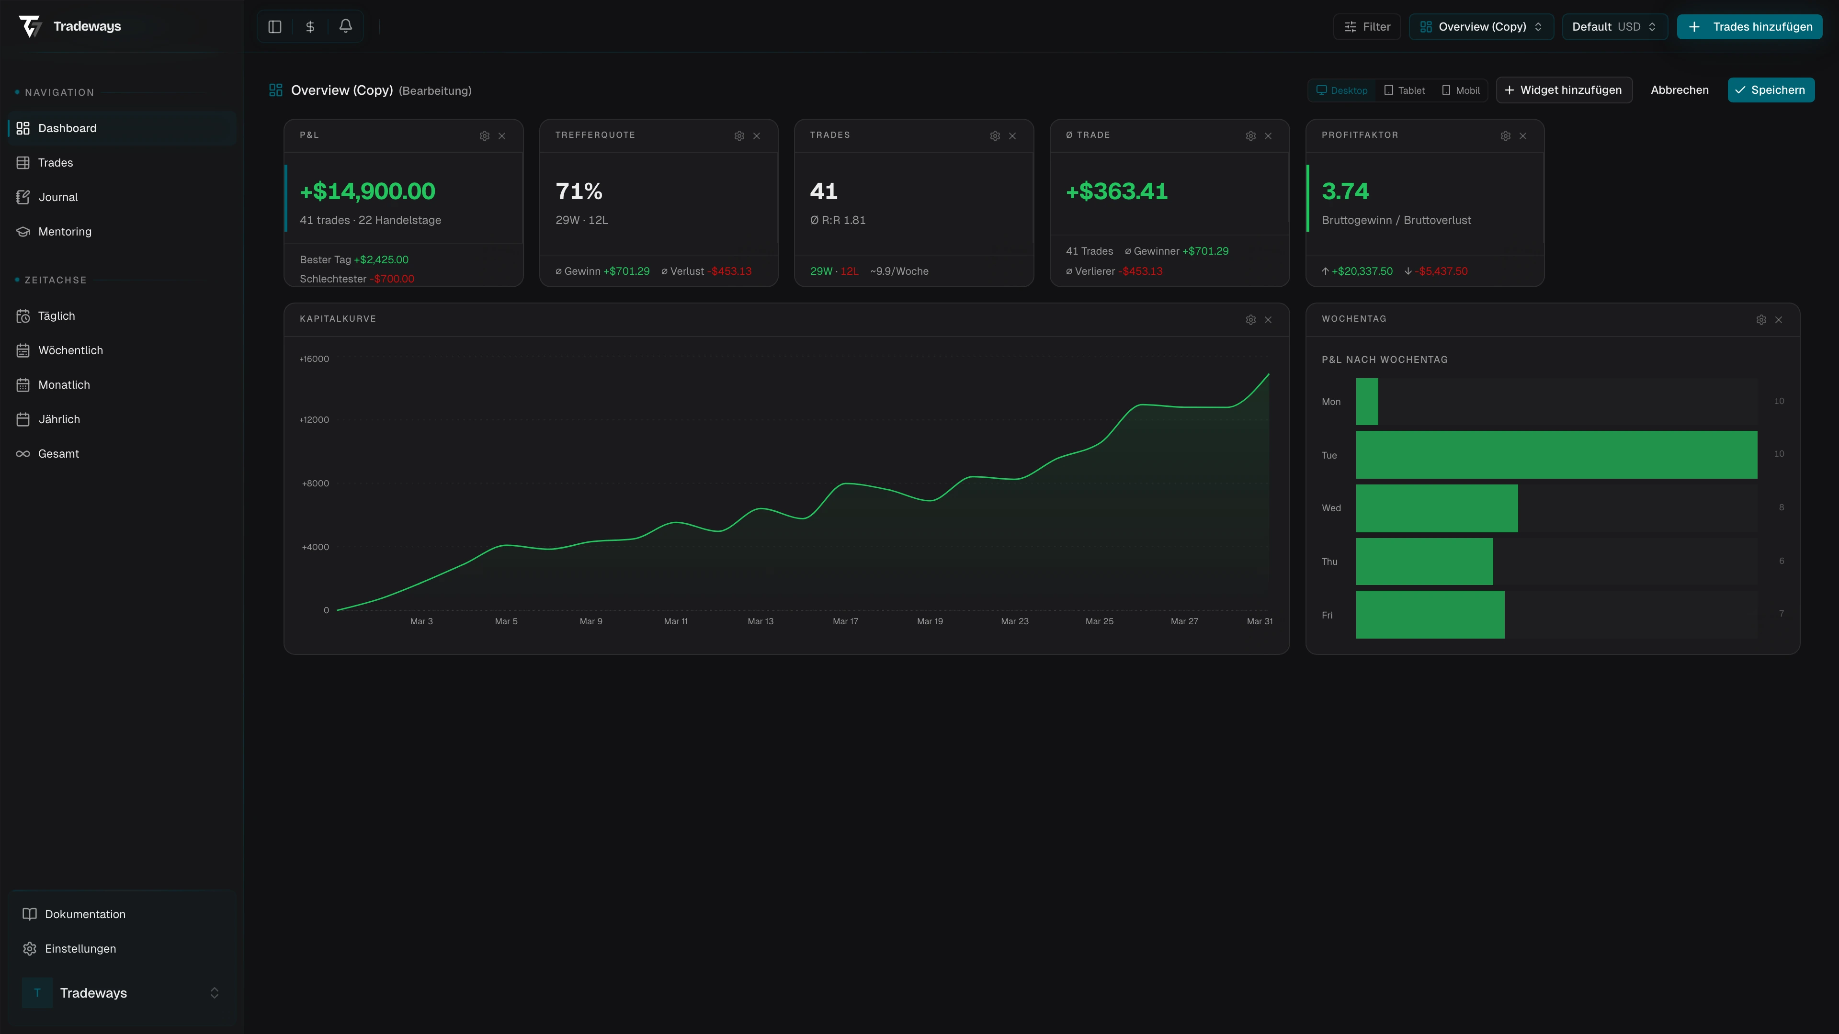Select Wöchentlich in the Zeitachse section
This screenshot has height=1034, width=1839.
click(x=70, y=350)
